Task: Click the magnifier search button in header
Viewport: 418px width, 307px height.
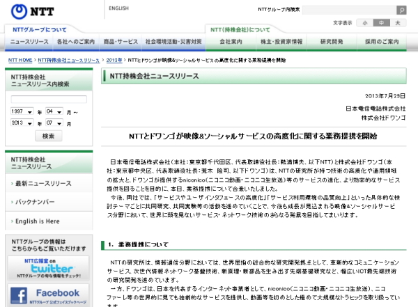Action: [x=401, y=10]
